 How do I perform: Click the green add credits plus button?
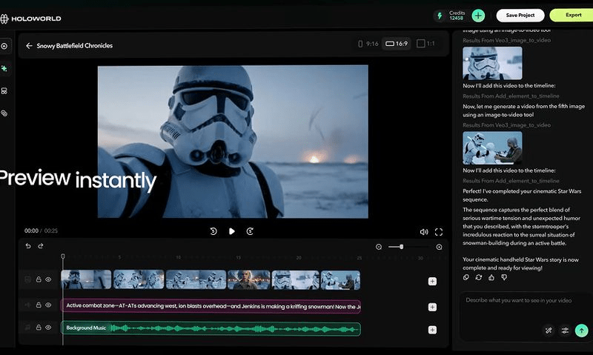479,16
